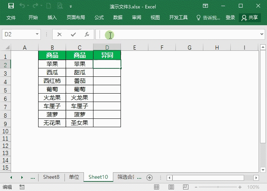
Task: Select column B header
Action: pyautogui.click(x=52, y=47)
